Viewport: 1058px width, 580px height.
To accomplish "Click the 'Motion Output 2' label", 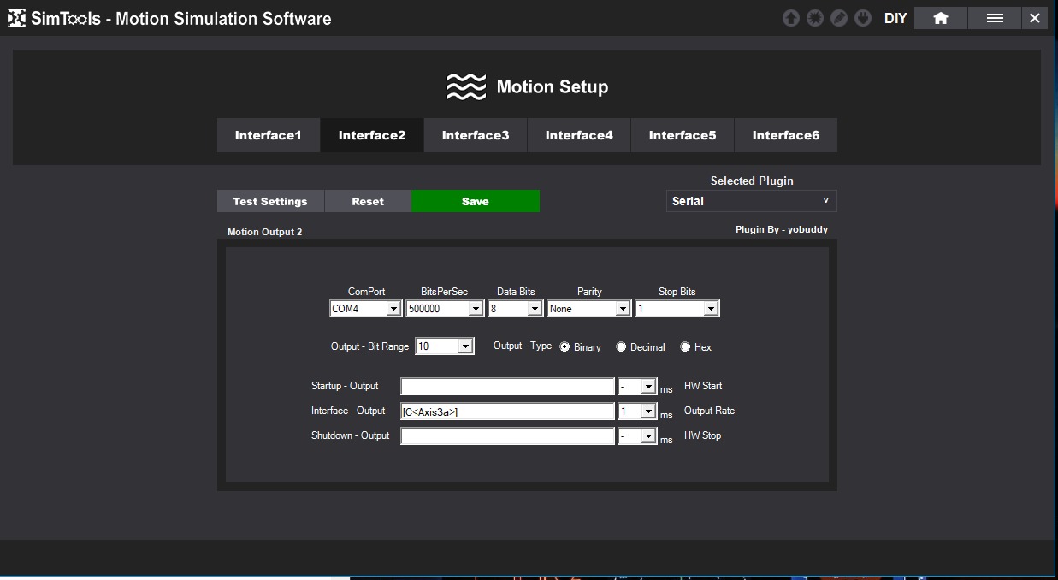I will coord(264,232).
